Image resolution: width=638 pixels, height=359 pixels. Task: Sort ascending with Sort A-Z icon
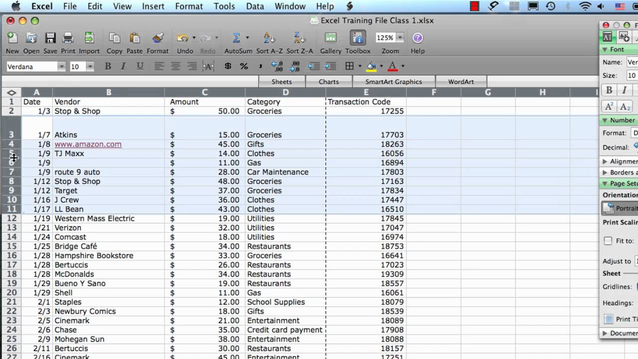270,38
